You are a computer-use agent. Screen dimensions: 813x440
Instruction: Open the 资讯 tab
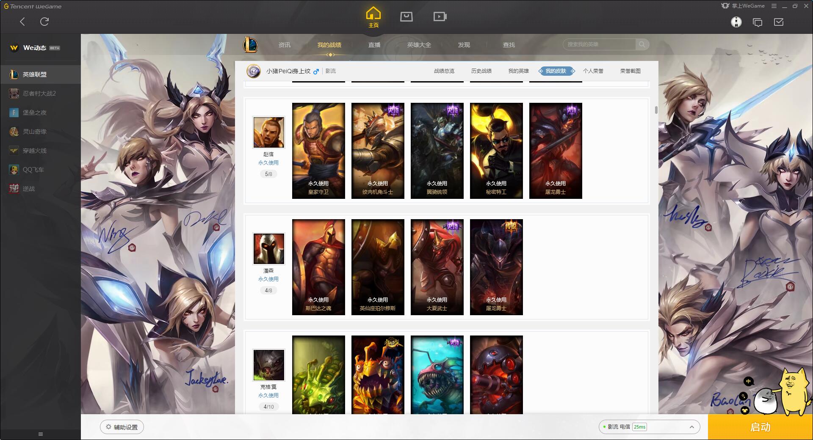pos(285,45)
